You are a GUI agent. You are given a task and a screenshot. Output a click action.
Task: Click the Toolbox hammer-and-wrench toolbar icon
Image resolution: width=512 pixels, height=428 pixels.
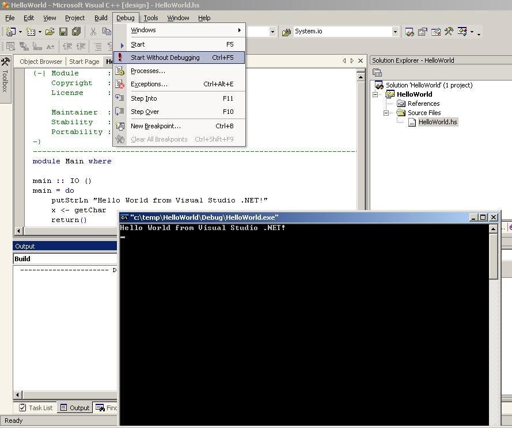[449, 31]
